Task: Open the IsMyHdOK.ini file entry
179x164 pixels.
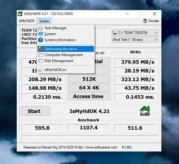Action: [x=66, y=69]
